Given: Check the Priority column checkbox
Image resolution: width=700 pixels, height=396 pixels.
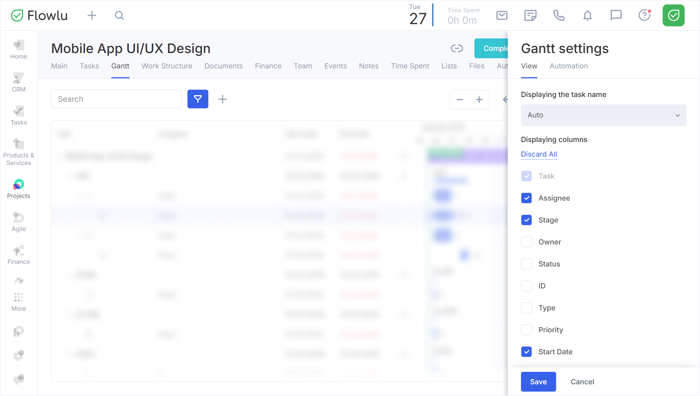Looking at the screenshot, I should coord(526,330).
